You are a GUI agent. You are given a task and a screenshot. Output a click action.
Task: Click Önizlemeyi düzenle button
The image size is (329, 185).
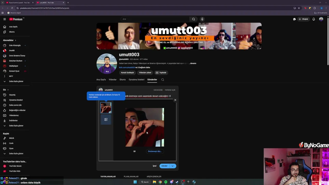pos(154,151)
